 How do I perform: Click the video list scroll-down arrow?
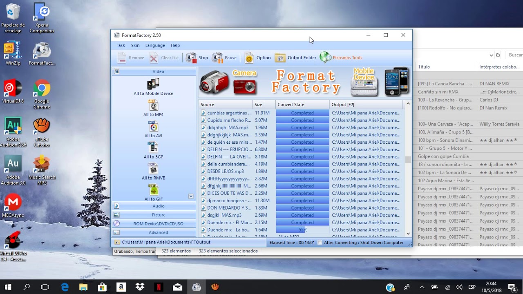coord(191,196)
